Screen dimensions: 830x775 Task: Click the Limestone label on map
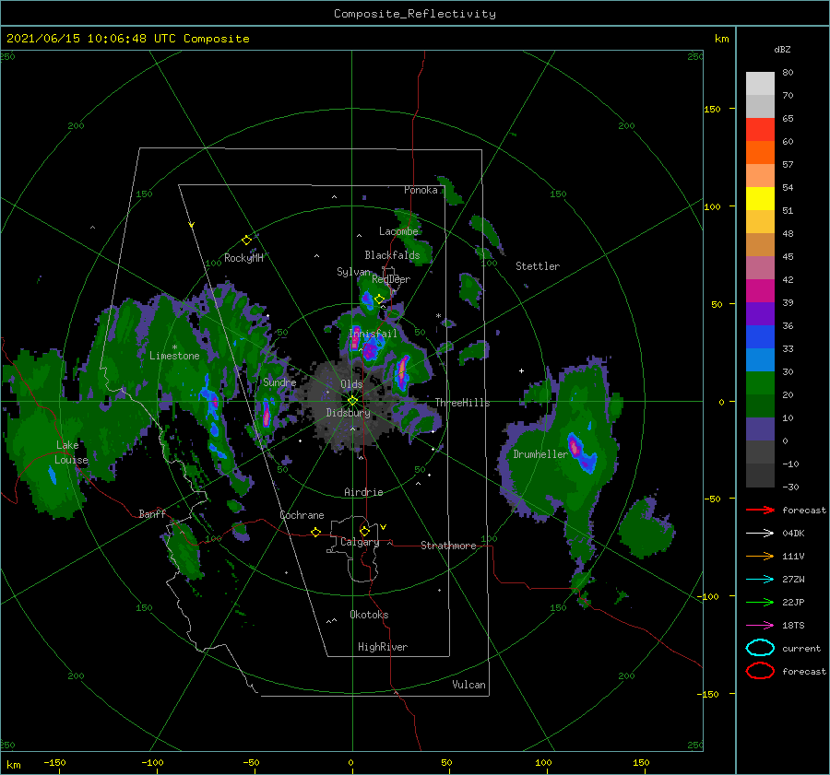point(174,356)
